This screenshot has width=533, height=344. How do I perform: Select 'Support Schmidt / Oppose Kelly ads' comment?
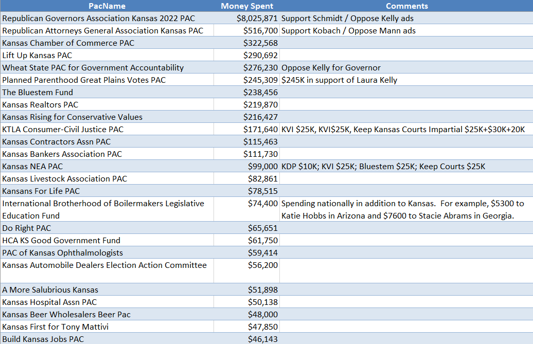406,18
